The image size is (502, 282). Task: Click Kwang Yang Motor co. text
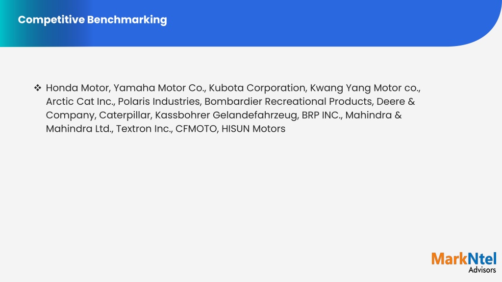365,88
